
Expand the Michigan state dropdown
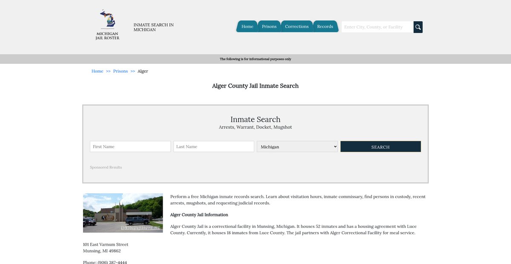[297, 146]
